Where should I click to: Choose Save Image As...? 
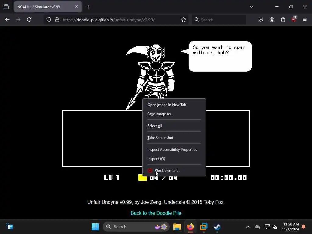174,114
